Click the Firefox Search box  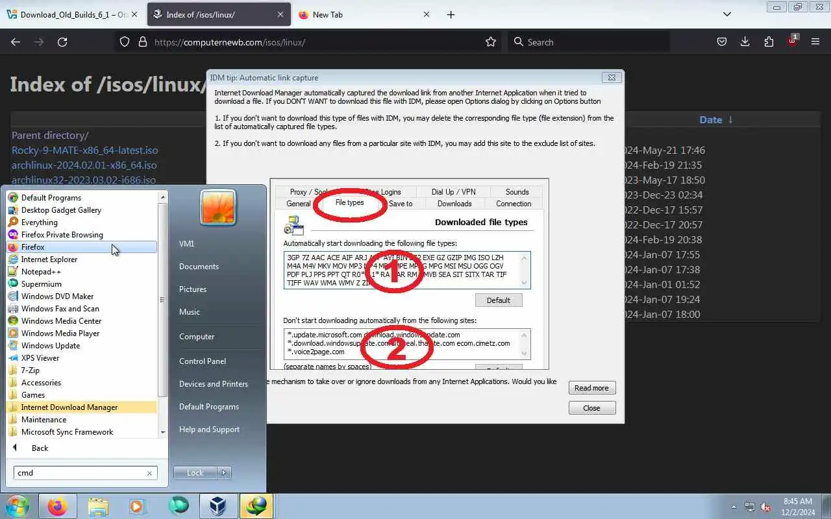[x=589, y=42]
